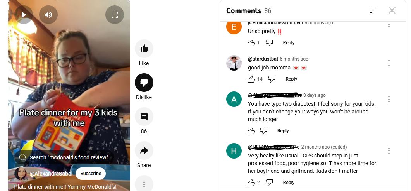The width and height of the screenshot is (411, 191).
Task: Mute the video volume
Action: pos(48,15)
